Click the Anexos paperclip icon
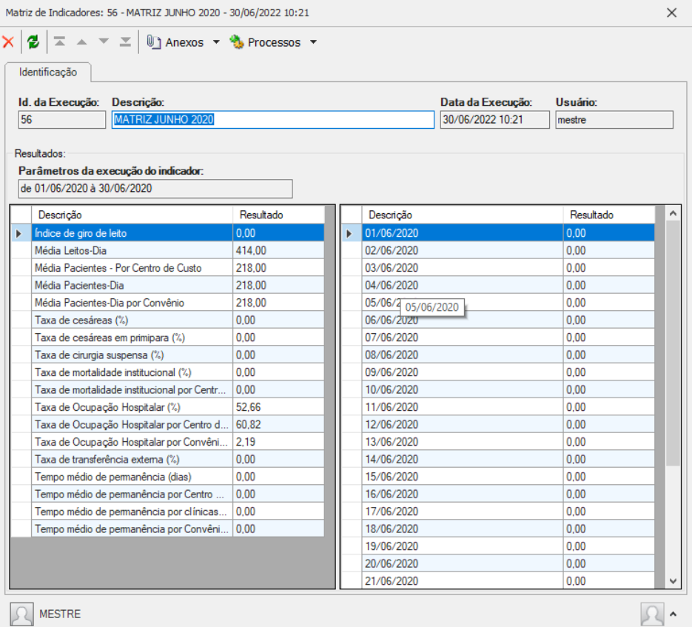Image resolution: width=692 pixels, height=627 pixels. click(154, 42)
